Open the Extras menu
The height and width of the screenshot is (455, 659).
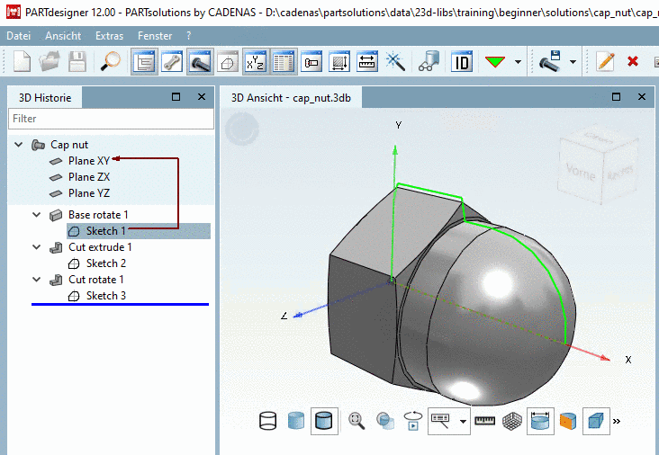click(x=109, y=36)
